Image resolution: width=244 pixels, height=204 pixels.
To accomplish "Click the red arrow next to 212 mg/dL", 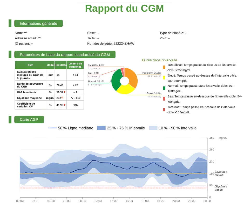I will 62,98.
